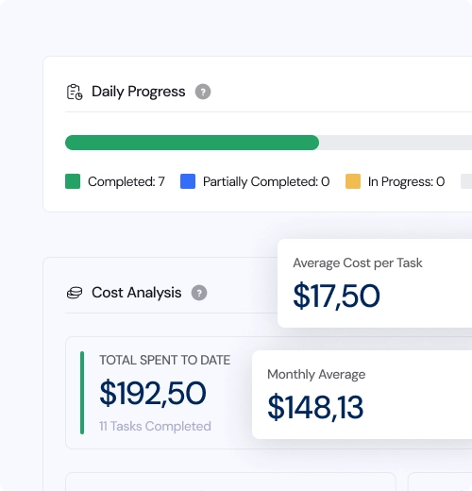Click the yellow In Progress legend square
472x491 pixels.
click(353, 181)
